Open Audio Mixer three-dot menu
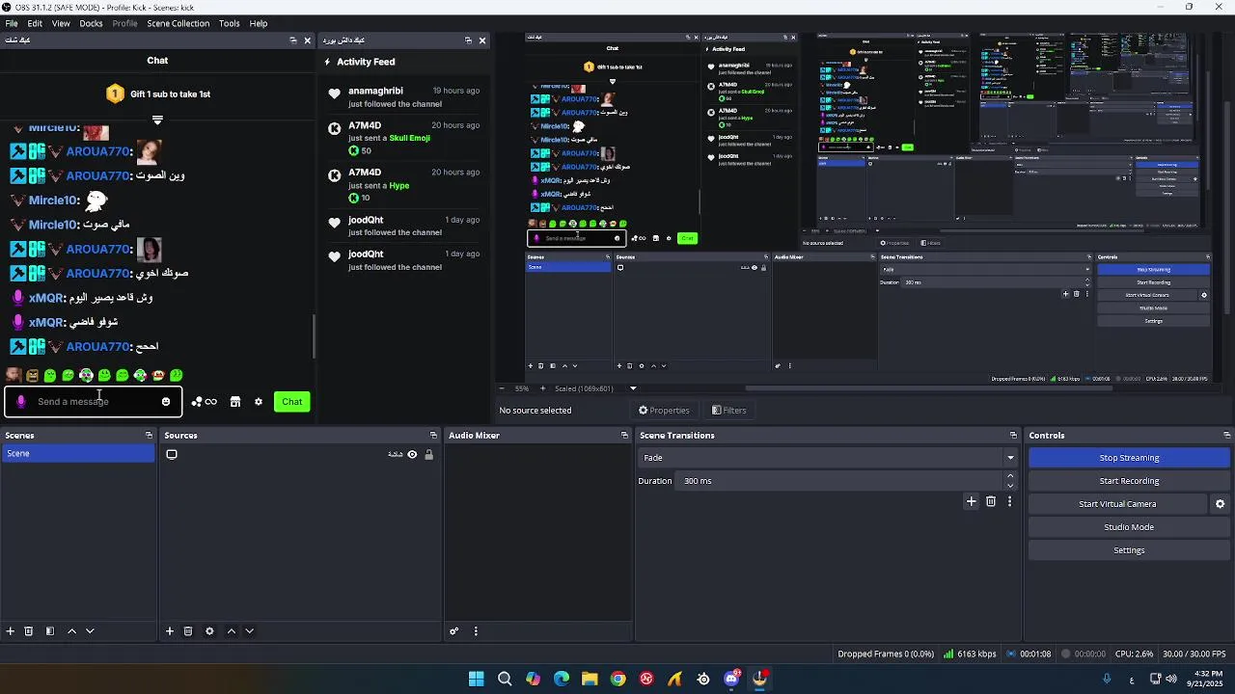The height and width of the screenshot is (694, 1235). [476, 631]
